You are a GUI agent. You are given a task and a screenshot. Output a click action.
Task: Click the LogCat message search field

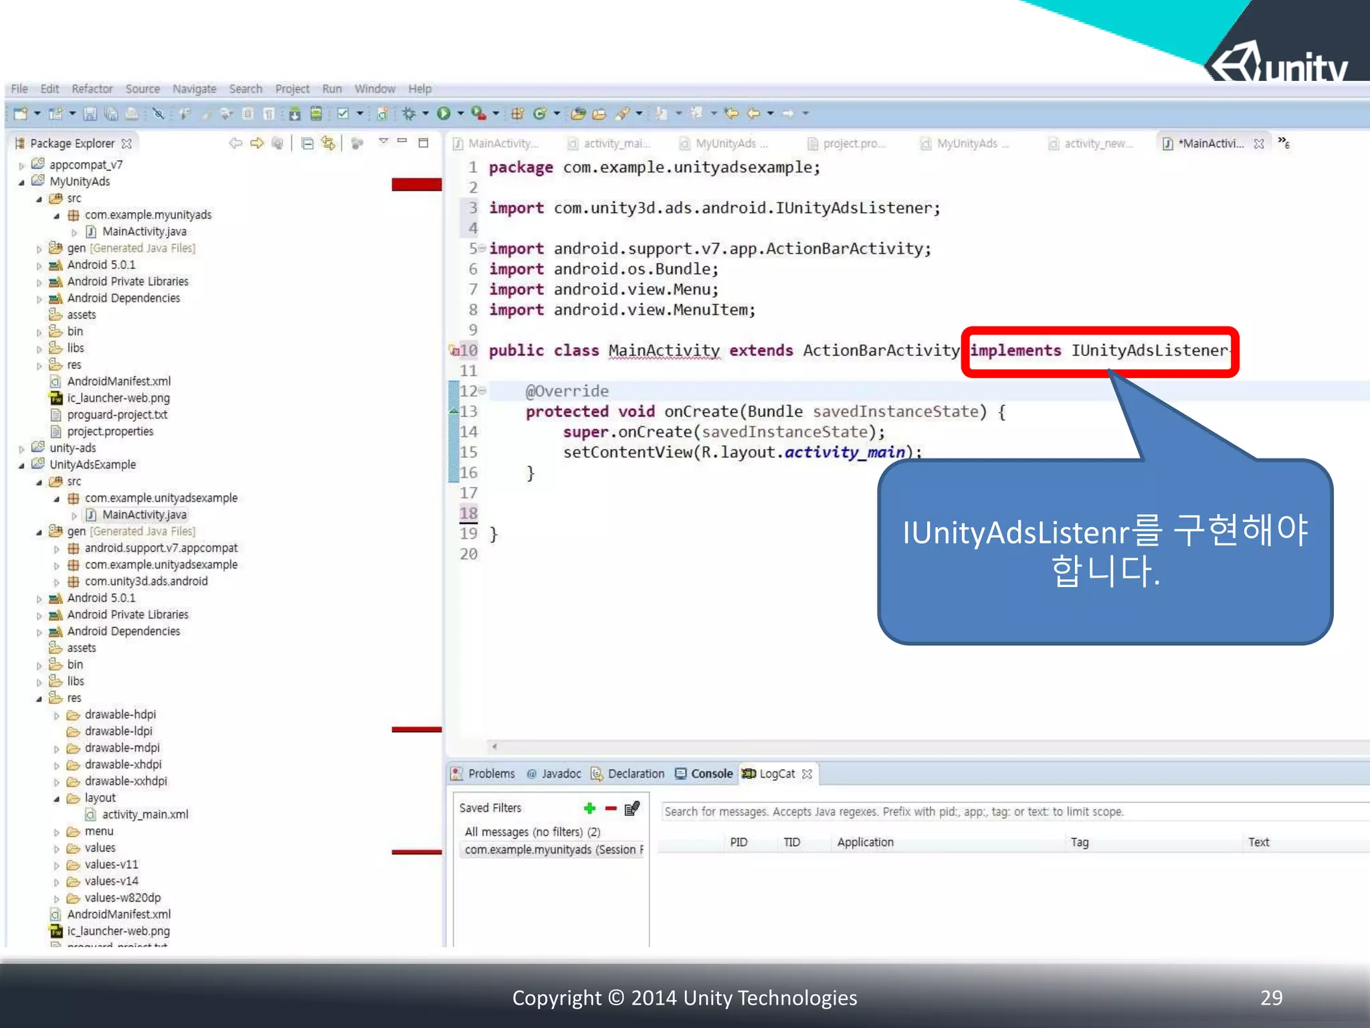[1015, 812]
